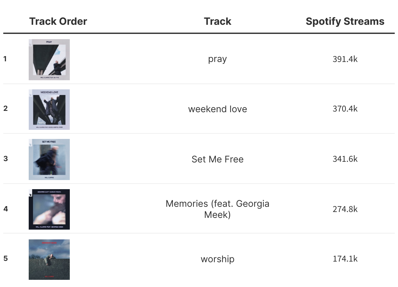The height and width of the screenshot is (287, 398).
Task: Click the 391.4k streams value
Action: (345, 59)
